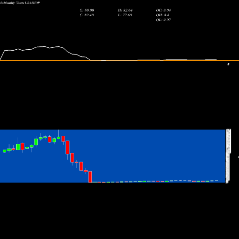
Task: Click the last green candle on the right
Action: coord(217,181)
